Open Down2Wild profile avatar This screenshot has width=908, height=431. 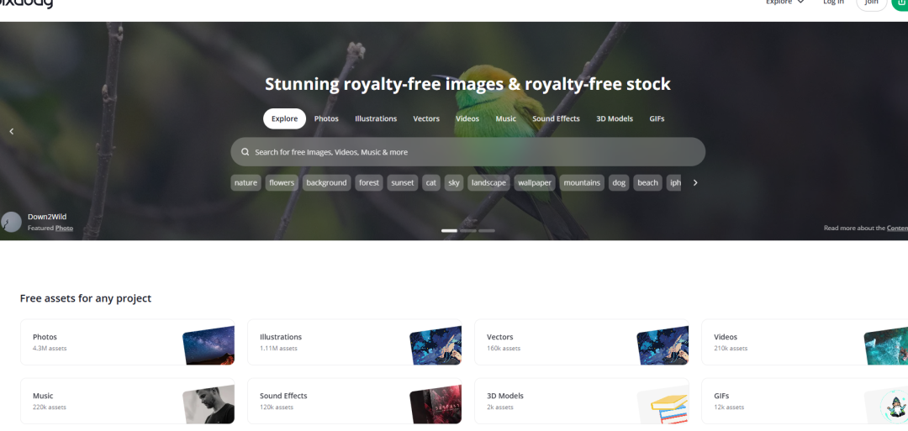pos(12,222)
